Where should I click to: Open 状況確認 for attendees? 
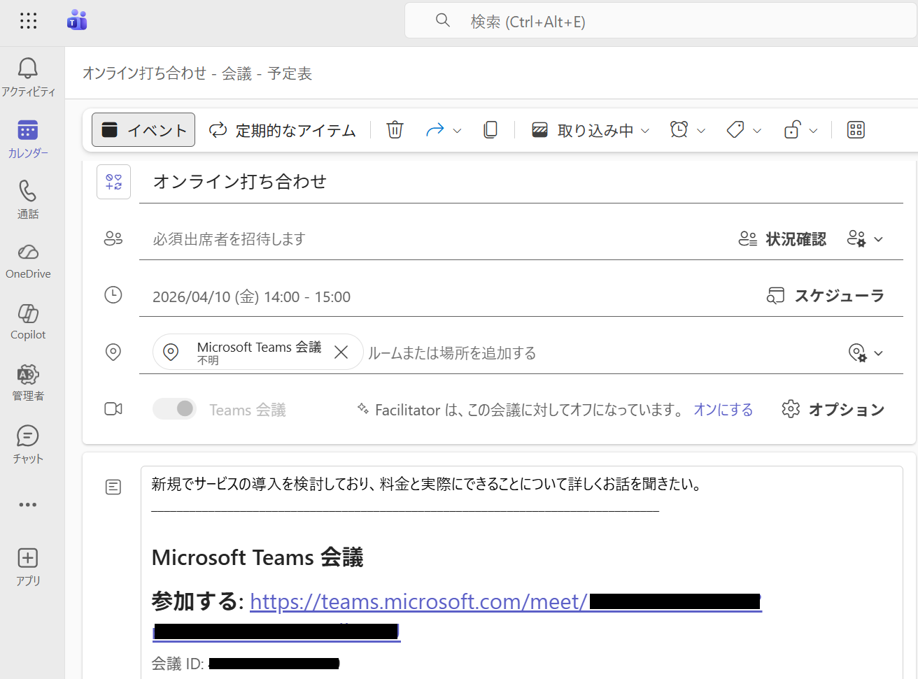coord(782,239)
